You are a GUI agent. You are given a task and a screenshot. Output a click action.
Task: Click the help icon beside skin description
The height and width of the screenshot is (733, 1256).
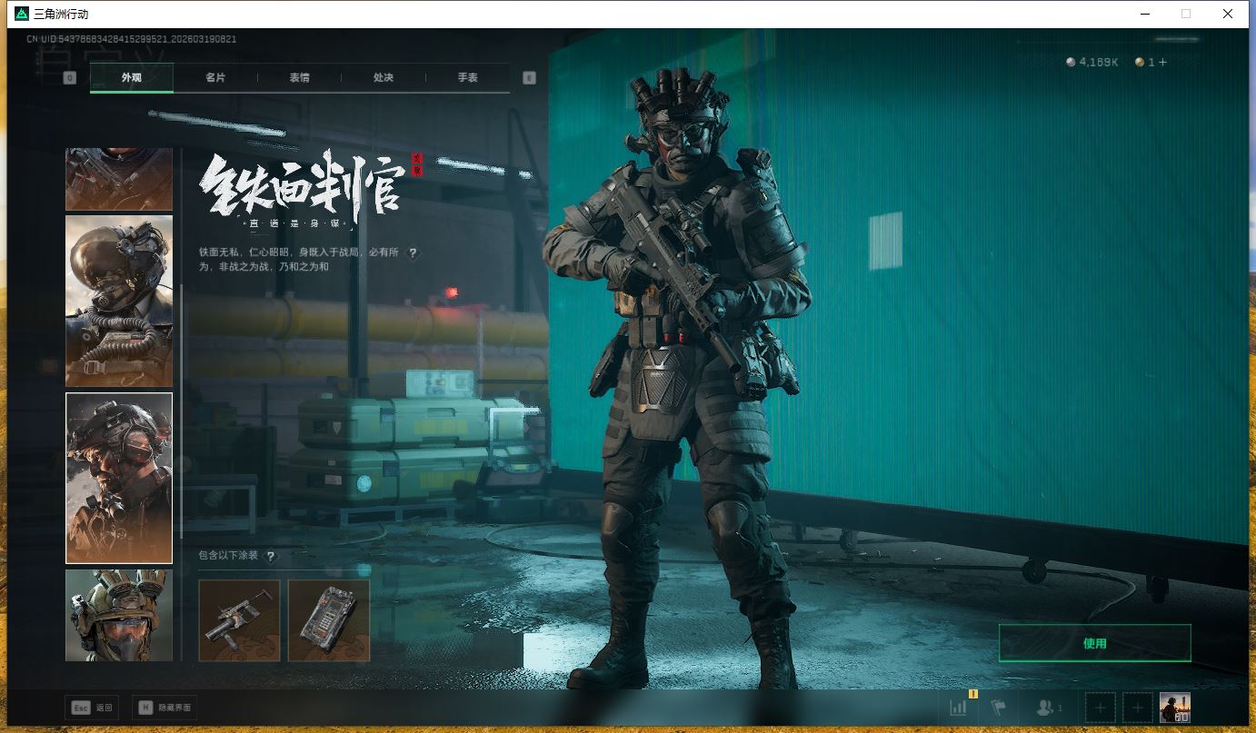coord(413,253)
